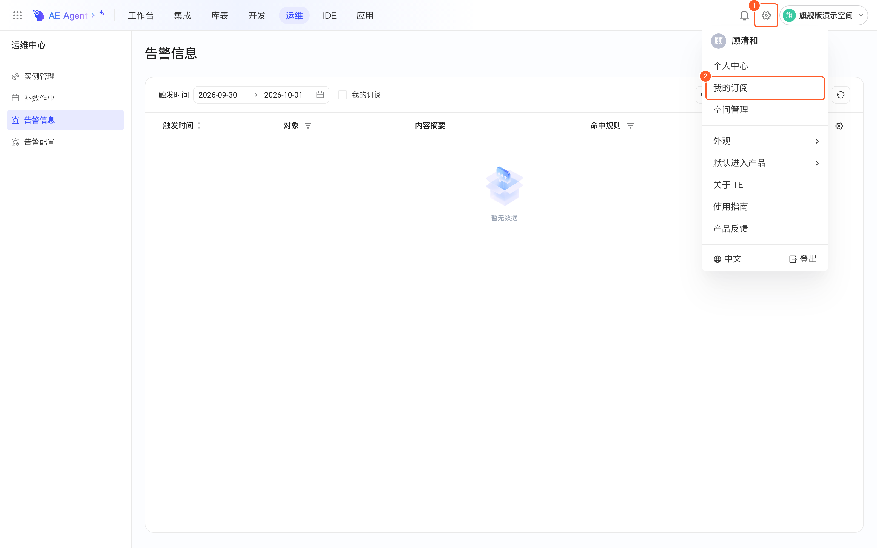Switch language via 中文 button
This screenshot has width=877, height=548.
click(x=728, y=259)
